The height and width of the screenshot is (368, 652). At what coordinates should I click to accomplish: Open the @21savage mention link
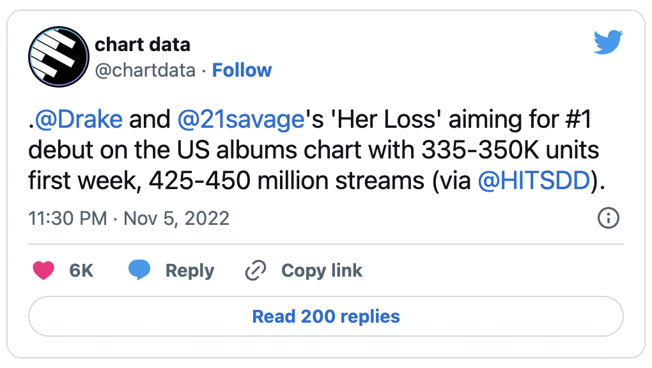[241, 120]
